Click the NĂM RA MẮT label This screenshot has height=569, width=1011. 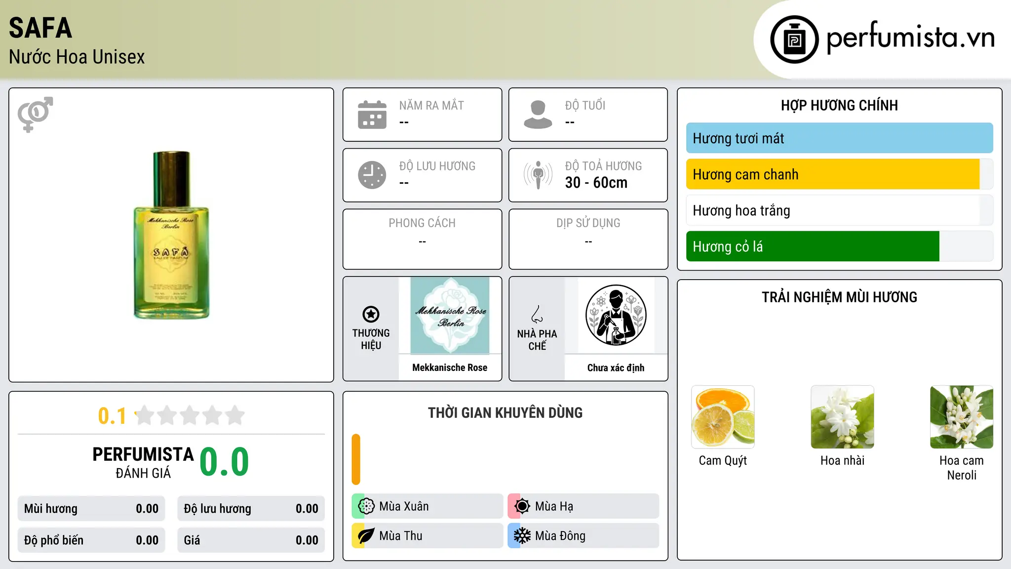coord(431,105)
